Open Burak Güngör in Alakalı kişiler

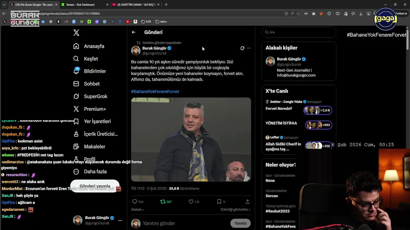(299, 67)
